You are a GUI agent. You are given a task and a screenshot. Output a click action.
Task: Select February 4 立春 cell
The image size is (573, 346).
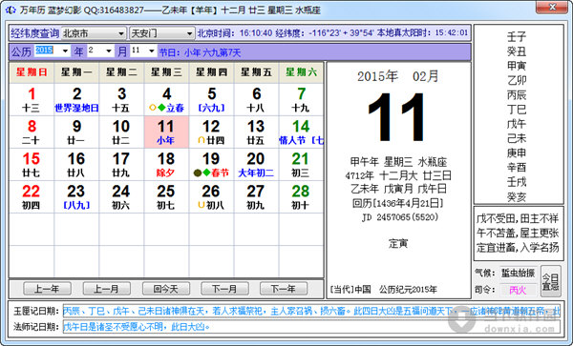point(166,99)
